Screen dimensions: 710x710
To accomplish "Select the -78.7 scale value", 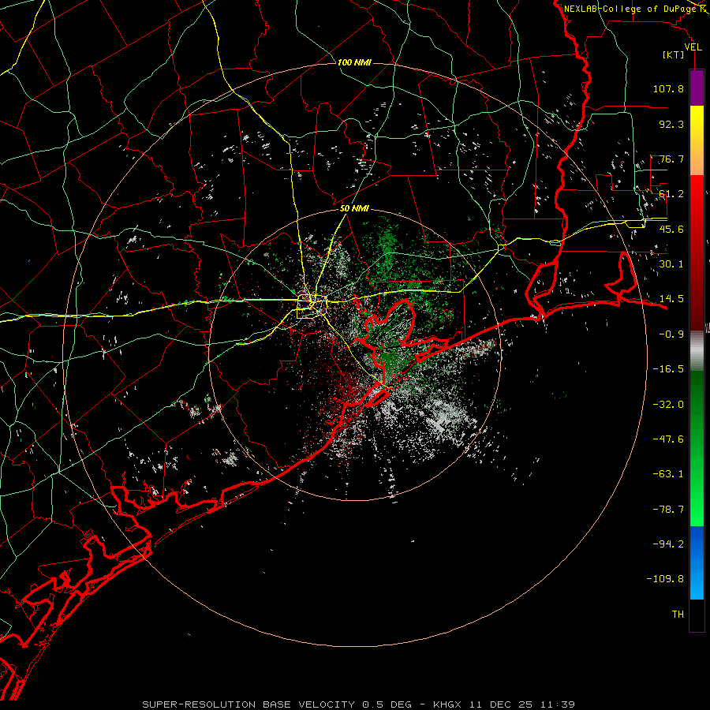I will [668, 510].
